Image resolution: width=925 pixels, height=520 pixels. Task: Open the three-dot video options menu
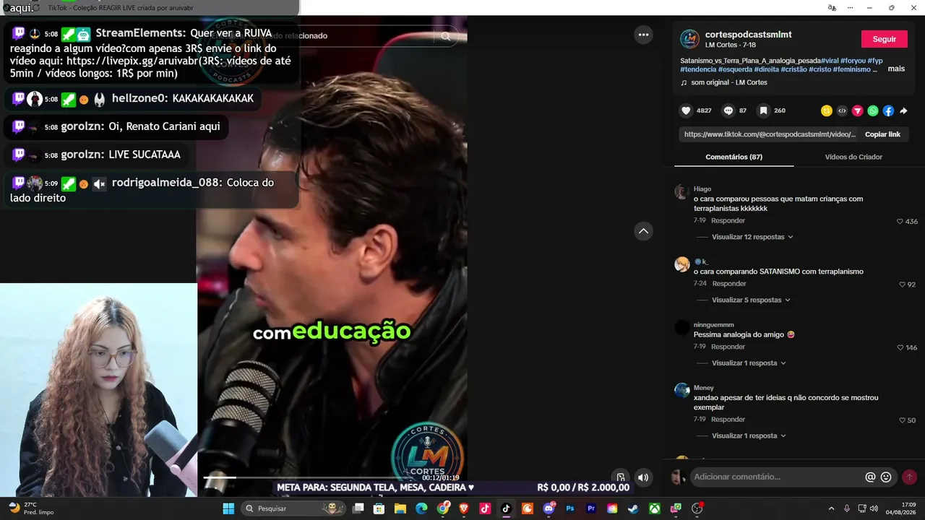[x=643, y=35]
